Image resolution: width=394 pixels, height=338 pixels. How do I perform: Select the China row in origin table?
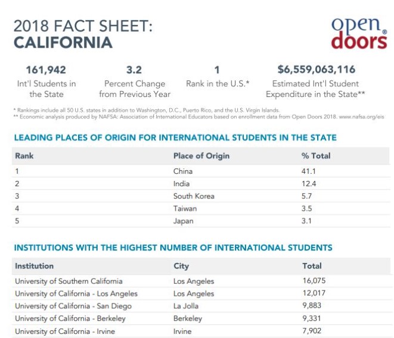click(x=182, y=171)
